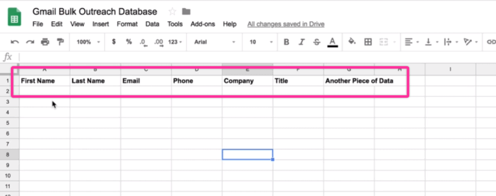Open the font size 10 dropdown

(x=261, y=42)
